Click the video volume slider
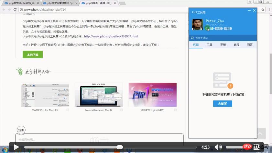This screenshot has width=272, height=153. pyautogui.click(x=234, y=147)
